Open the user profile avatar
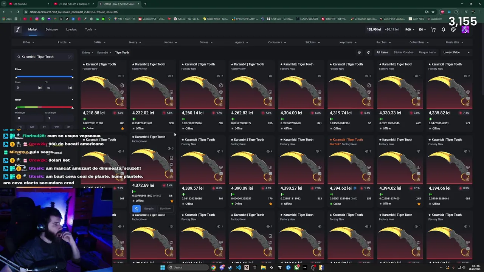484x272 pixels. coord(465,29)
